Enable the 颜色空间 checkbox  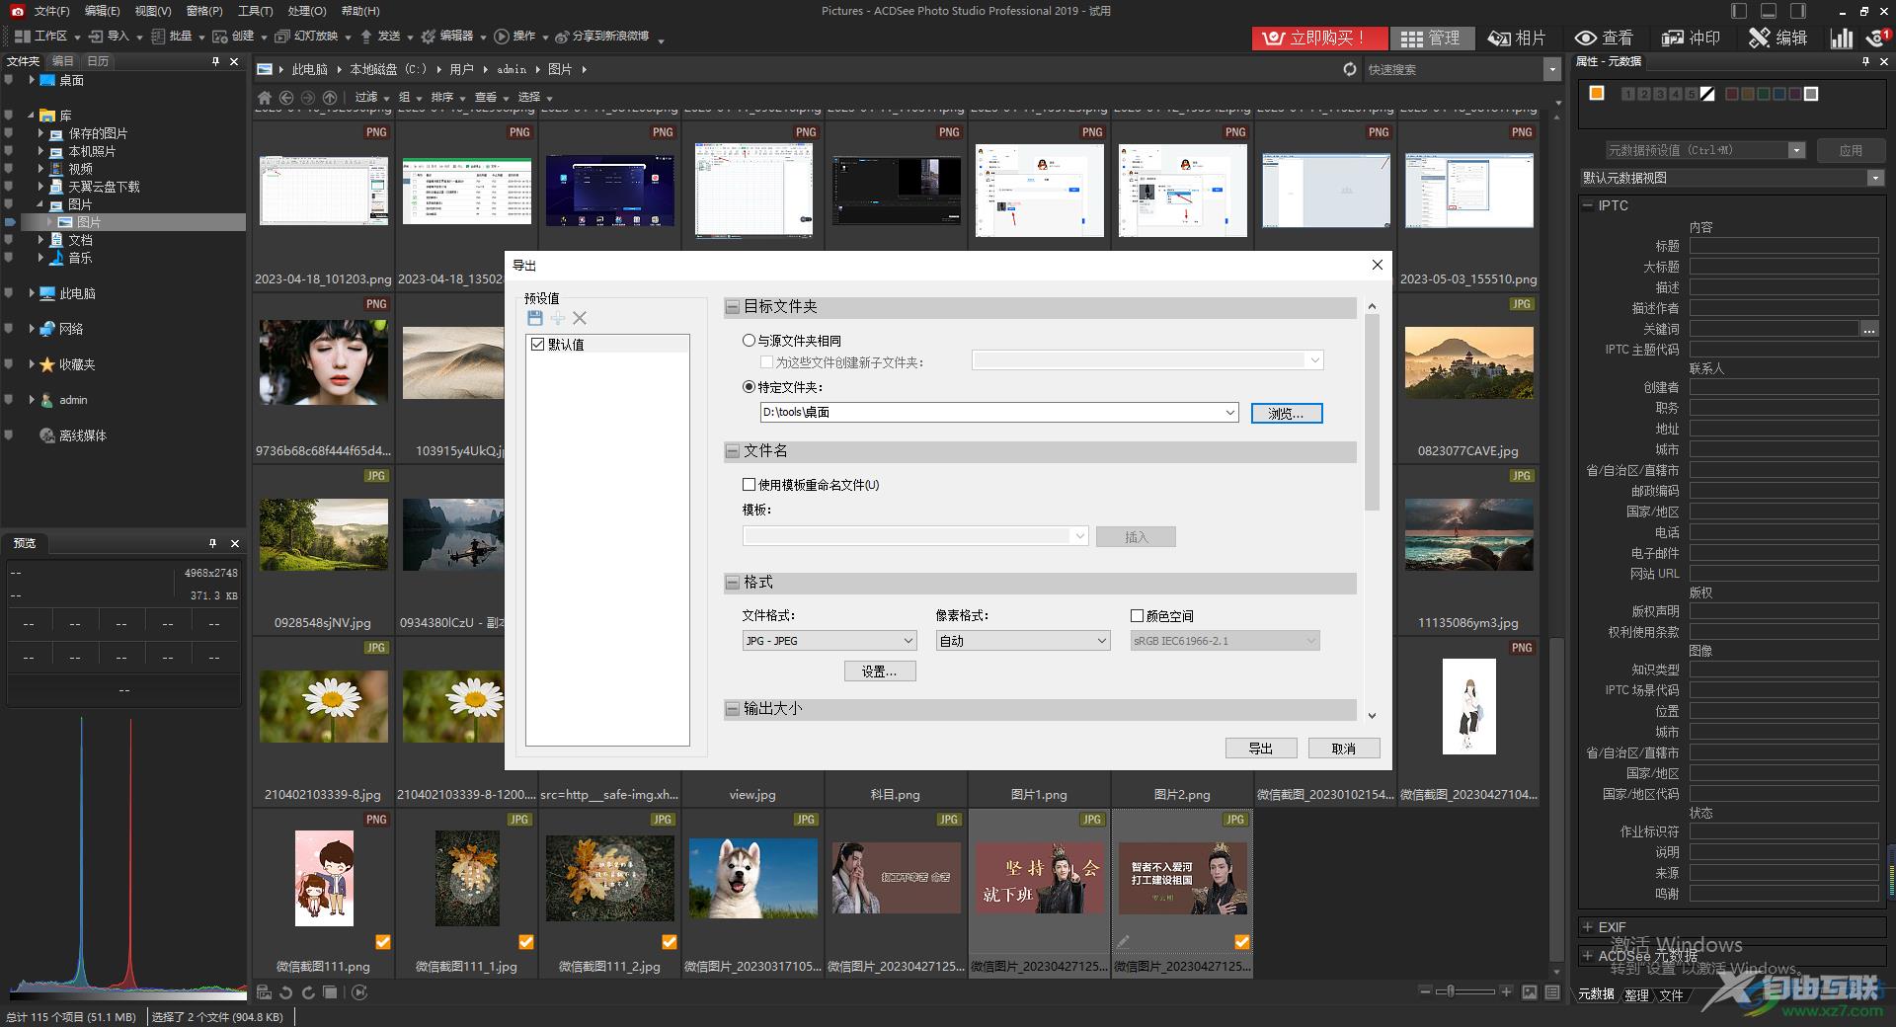tap(1137, 616)
